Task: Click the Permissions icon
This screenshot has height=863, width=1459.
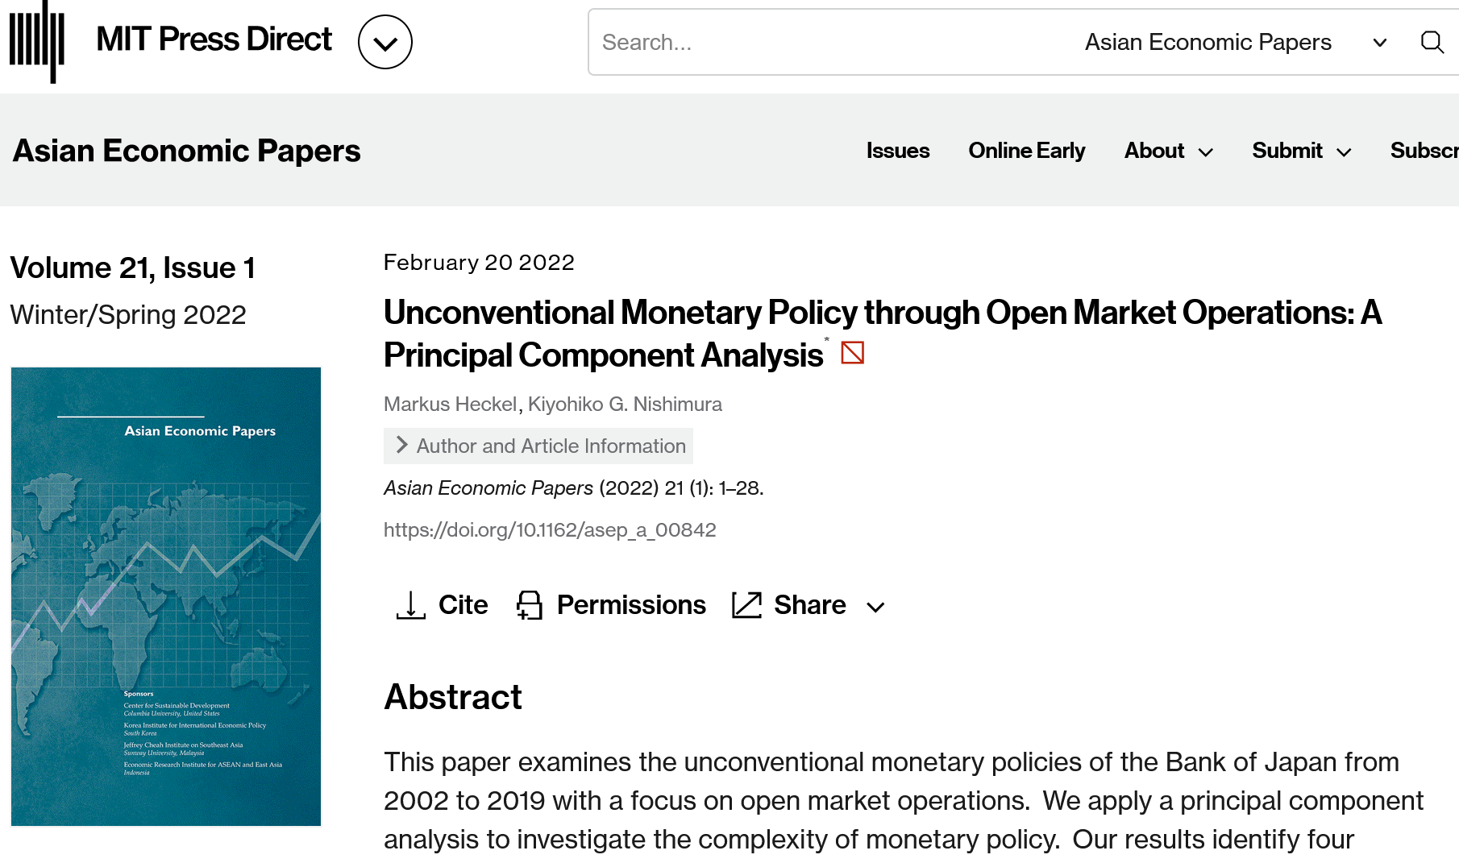Action: tap(529, 605)
